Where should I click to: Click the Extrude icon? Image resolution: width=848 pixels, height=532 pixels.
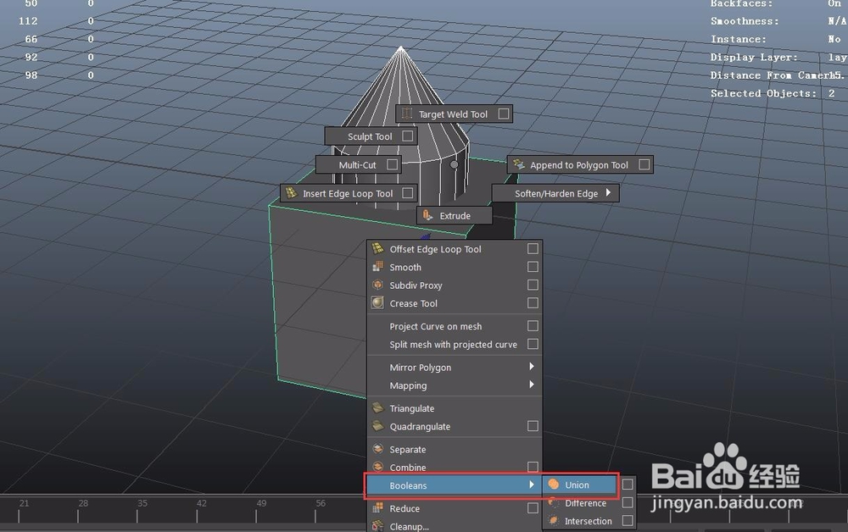pyautogui.click(x=427, y=215)
